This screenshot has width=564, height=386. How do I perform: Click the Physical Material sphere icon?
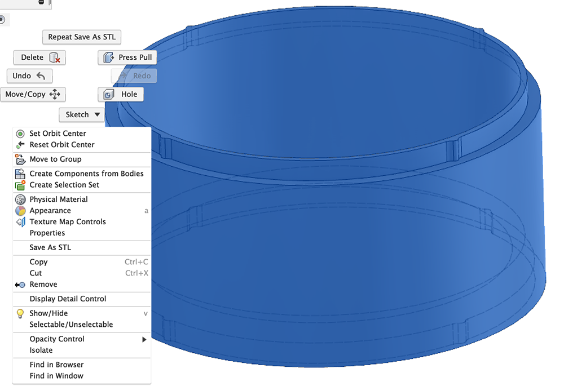pyautogui.click(x=20, y=199)
